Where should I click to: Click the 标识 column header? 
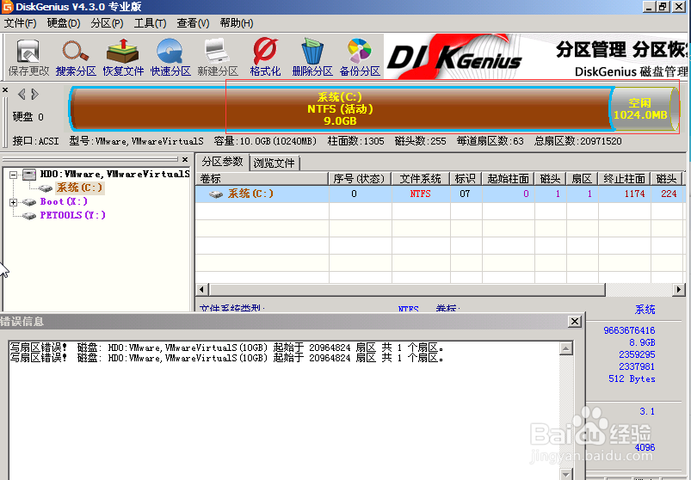[x=466, y=179]
